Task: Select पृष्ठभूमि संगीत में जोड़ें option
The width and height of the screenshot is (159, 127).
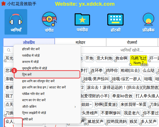Action: point(47,68)
